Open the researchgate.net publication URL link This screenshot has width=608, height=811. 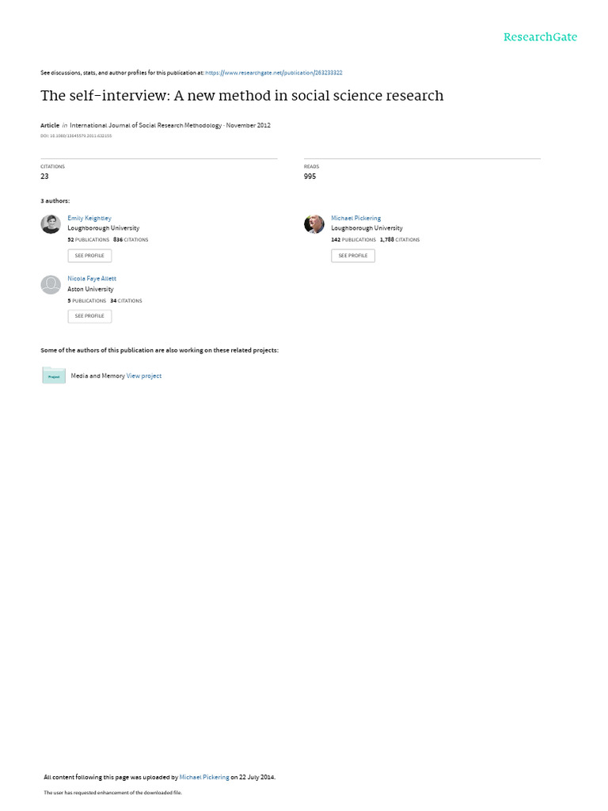273,73
